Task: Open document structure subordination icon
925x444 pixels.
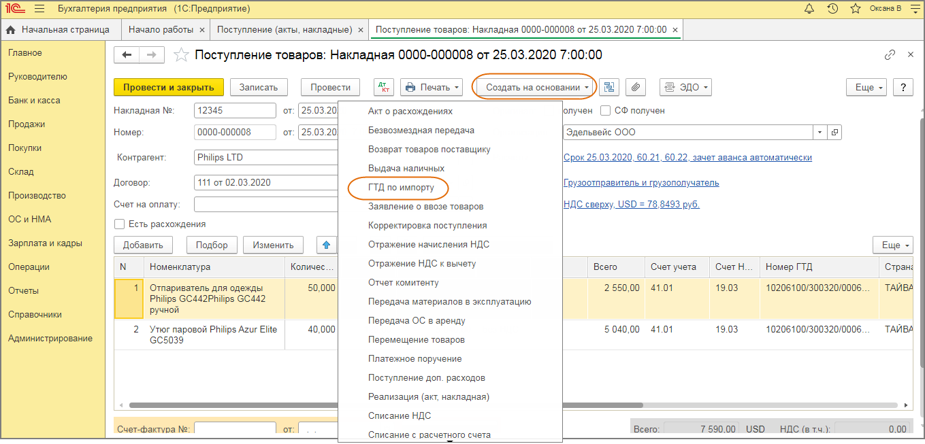Action: [609, 87]
